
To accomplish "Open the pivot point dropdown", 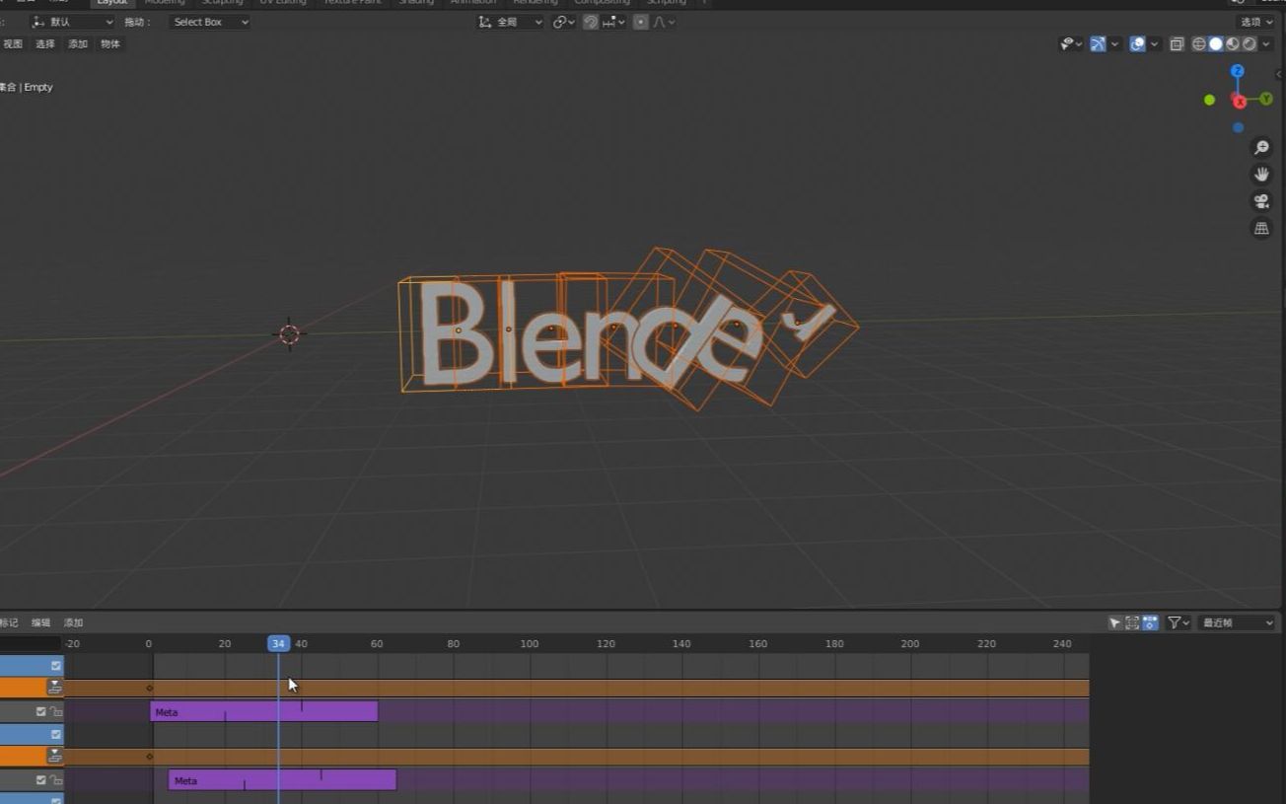I will pos(564,22).
